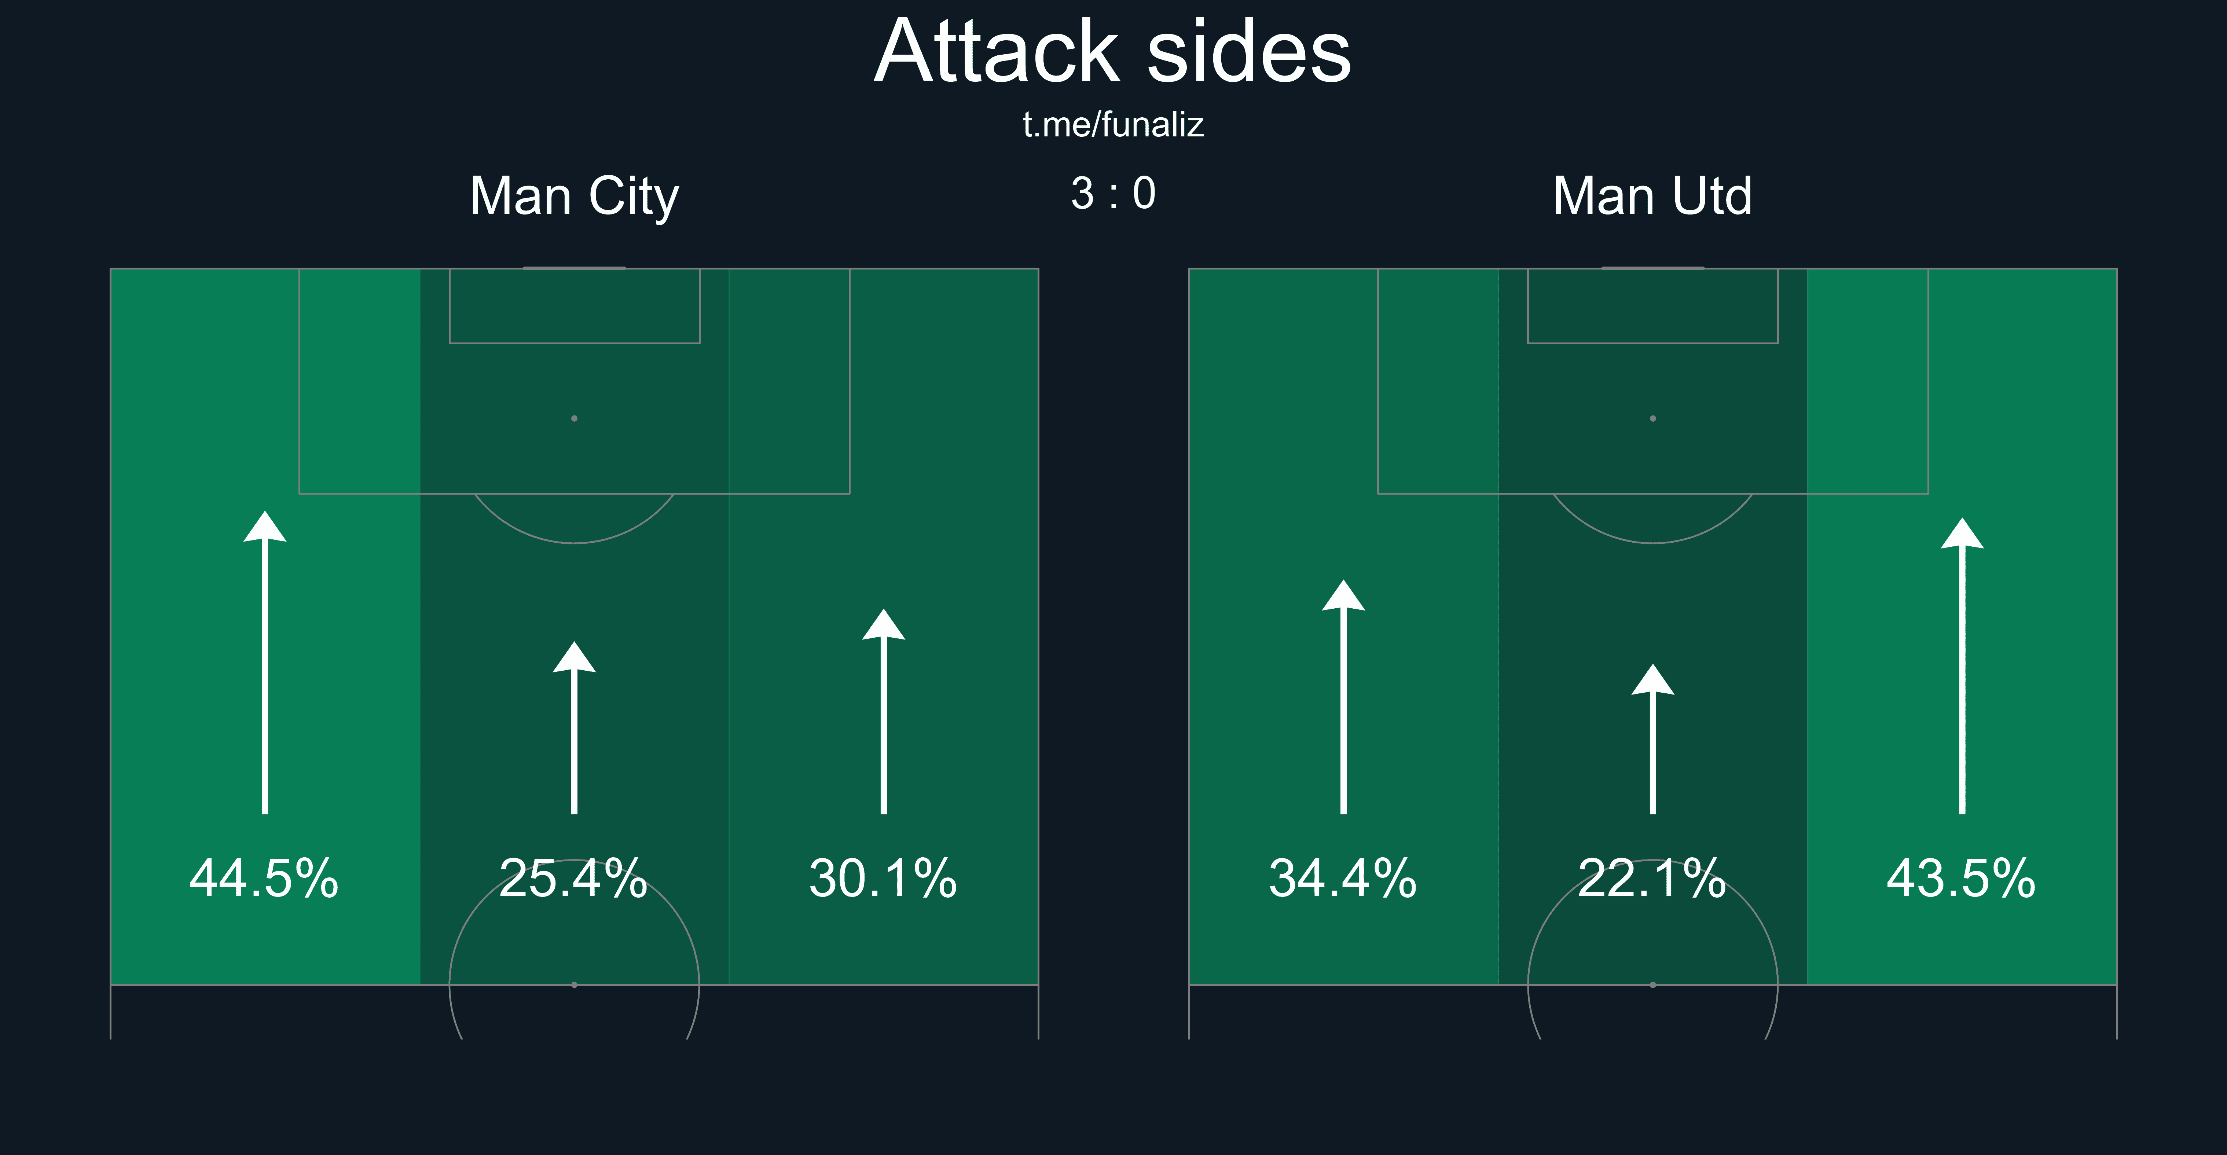This screenshot has width=2227, height=1155.
Task: Click the 22.1% central value
Action: click(x=1652, y=879)
